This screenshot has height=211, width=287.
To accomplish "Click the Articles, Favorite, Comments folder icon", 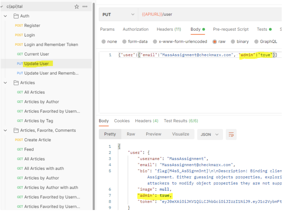I will (x=16, y=130).
